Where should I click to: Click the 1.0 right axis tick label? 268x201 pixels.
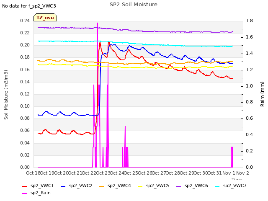249,86
